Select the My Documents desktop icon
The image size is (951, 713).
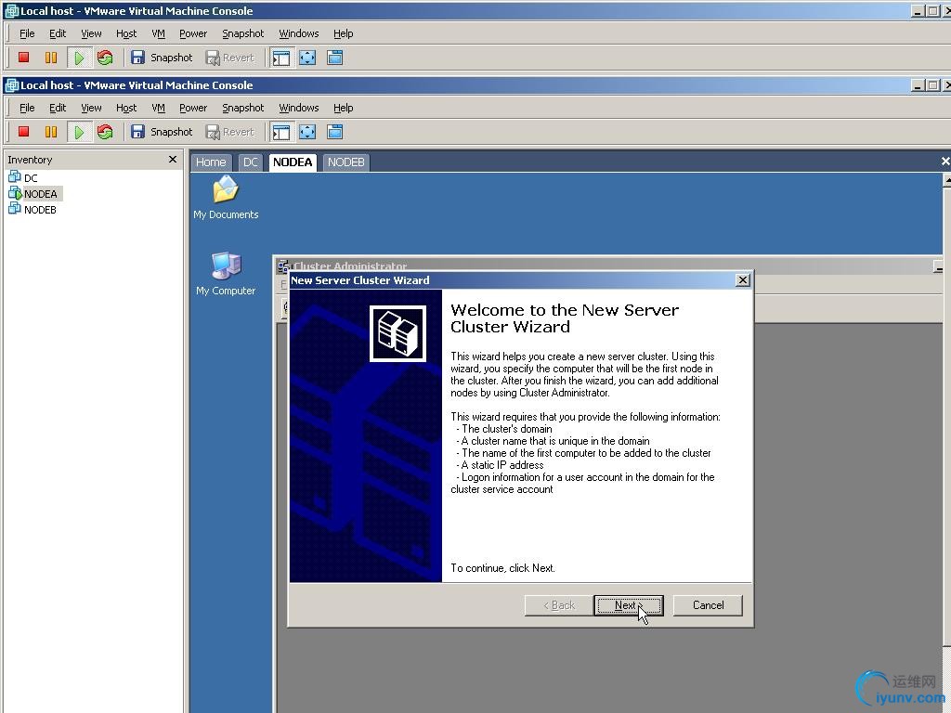coord(226,198)
